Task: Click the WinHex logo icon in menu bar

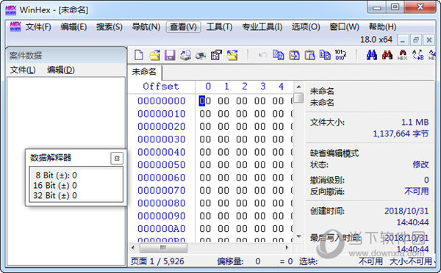Action: [15, 26]
